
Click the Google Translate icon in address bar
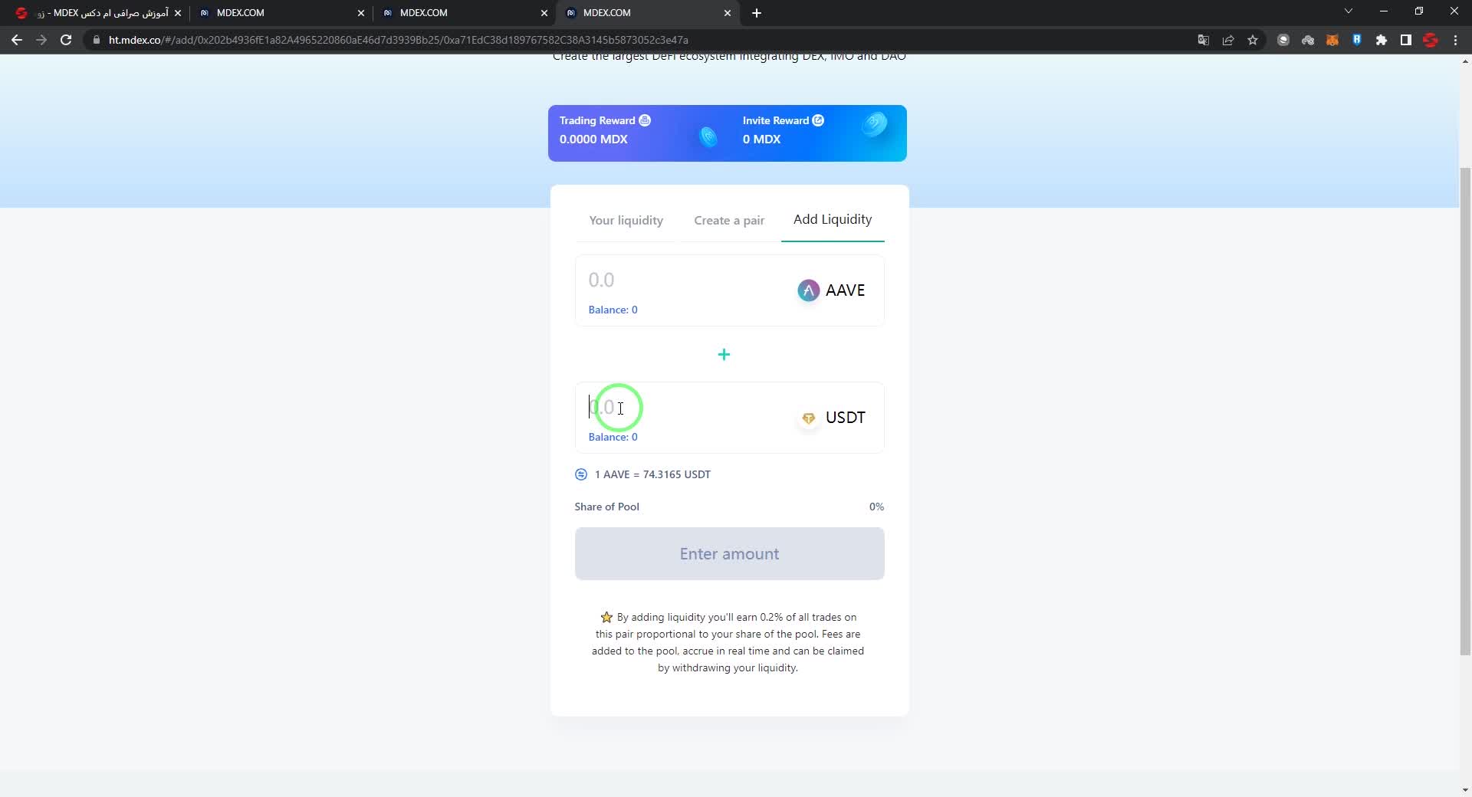[x=1204, y=40]
